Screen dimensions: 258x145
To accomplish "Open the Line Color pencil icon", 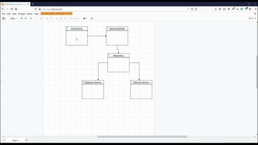I will pos(61,19).
